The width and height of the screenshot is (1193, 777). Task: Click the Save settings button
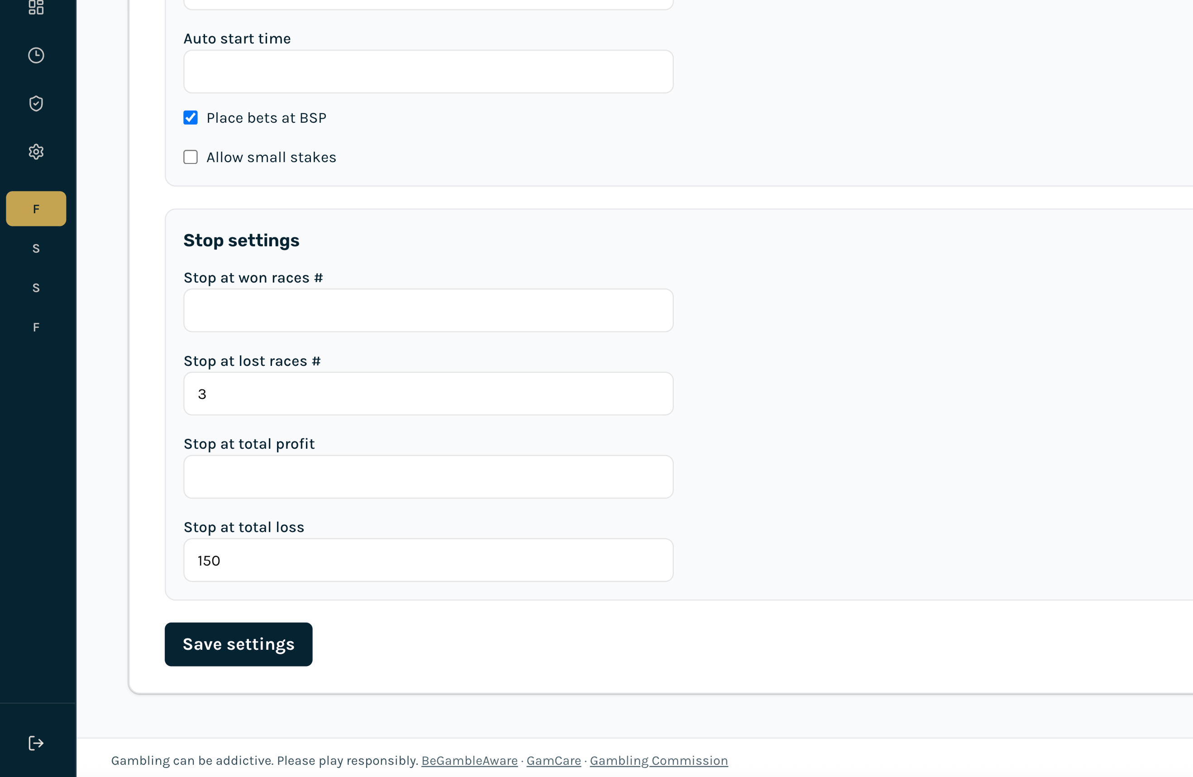pyautogui.click(x=239, y=645)
